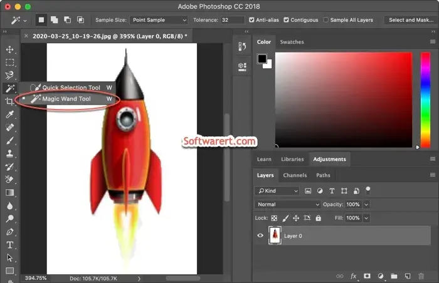Click the foreground color swatch
Image resolution: width=439 pixels, height=283 pixels.
262,59
